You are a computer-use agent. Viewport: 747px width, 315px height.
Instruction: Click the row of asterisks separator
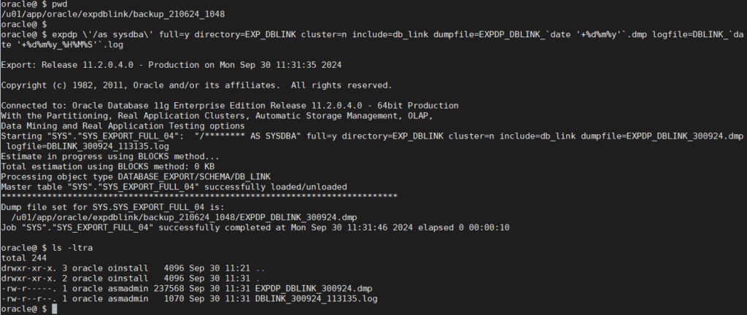[198, 196]
